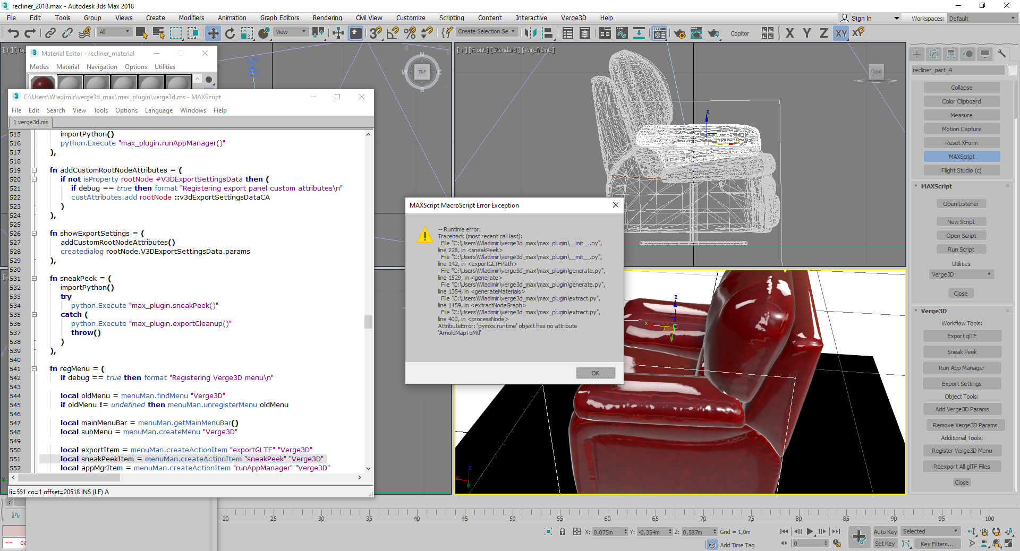Screen dimensions: 1020x551
Task: Open Rendered Frame Window icon
Action: coord(696,33)
